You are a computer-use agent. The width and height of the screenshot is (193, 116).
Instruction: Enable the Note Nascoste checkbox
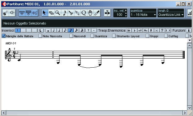point(40,36)
